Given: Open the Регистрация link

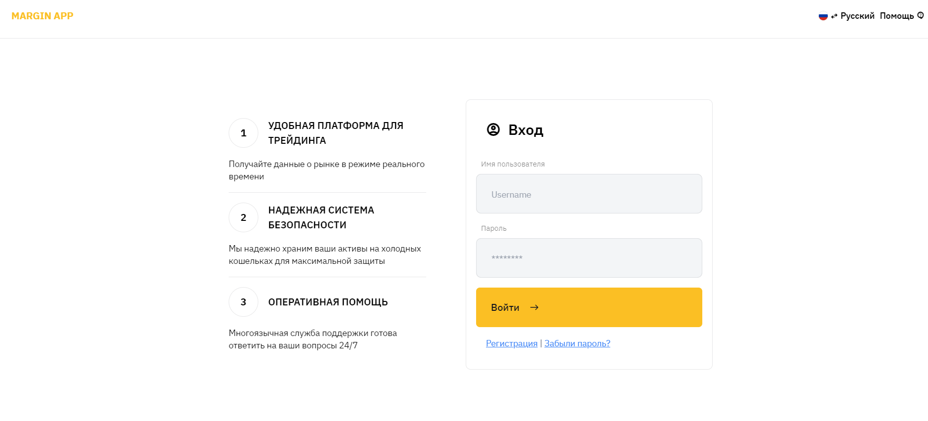Looking at the screenshot, I should point(512,343).
